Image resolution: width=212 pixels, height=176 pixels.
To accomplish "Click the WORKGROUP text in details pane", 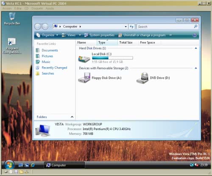I will click(x=92, y=124).
